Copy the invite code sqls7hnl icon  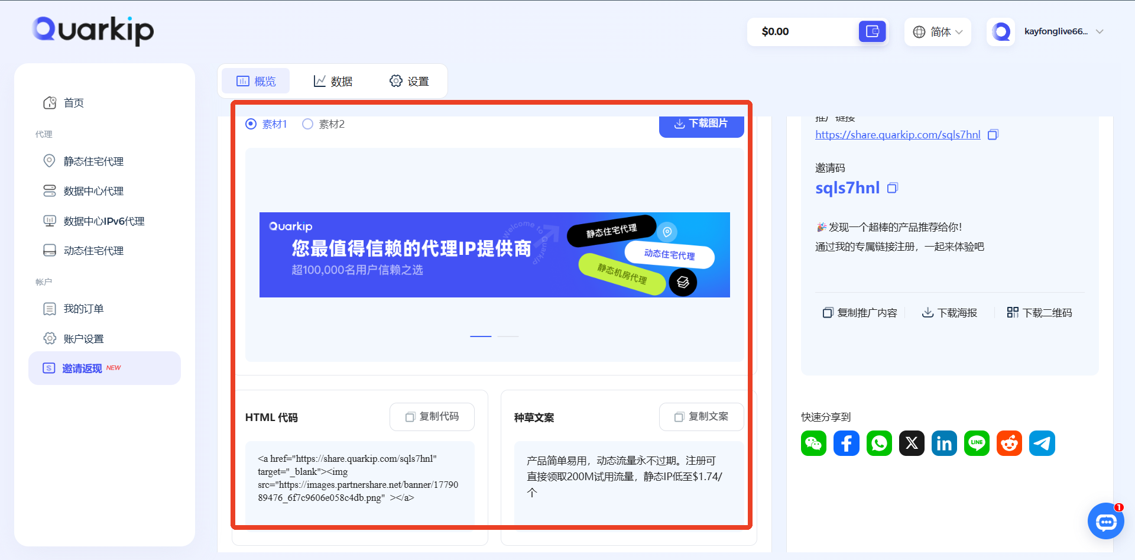(893, 188)
